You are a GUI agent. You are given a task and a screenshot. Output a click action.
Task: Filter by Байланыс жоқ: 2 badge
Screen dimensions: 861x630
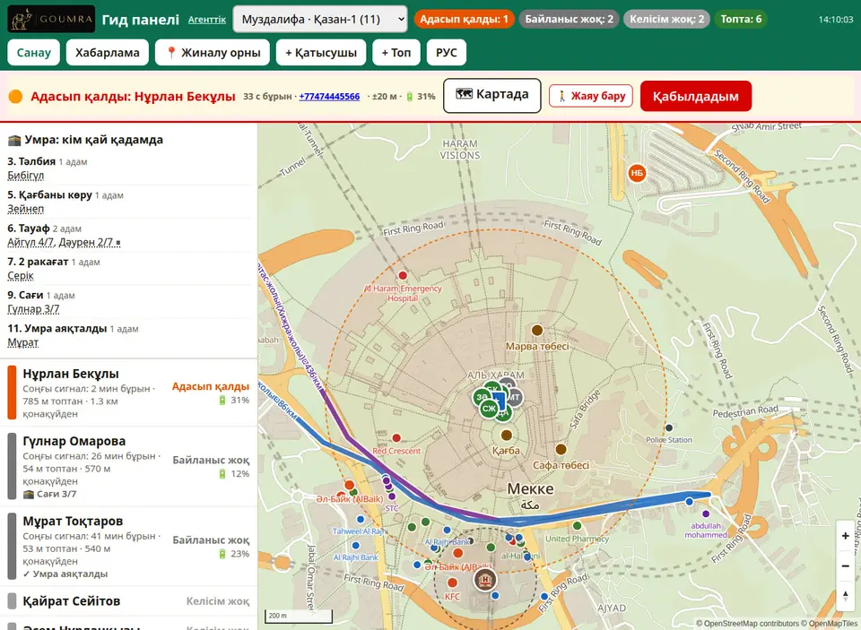(x=569, y=19)
